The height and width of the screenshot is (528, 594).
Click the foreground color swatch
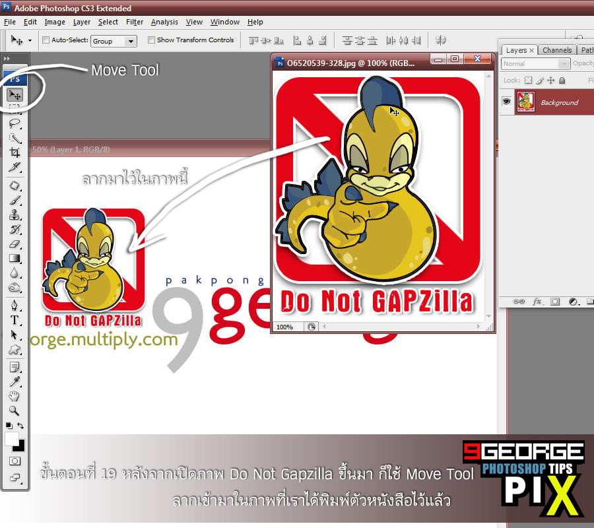(x=11, y=439)
